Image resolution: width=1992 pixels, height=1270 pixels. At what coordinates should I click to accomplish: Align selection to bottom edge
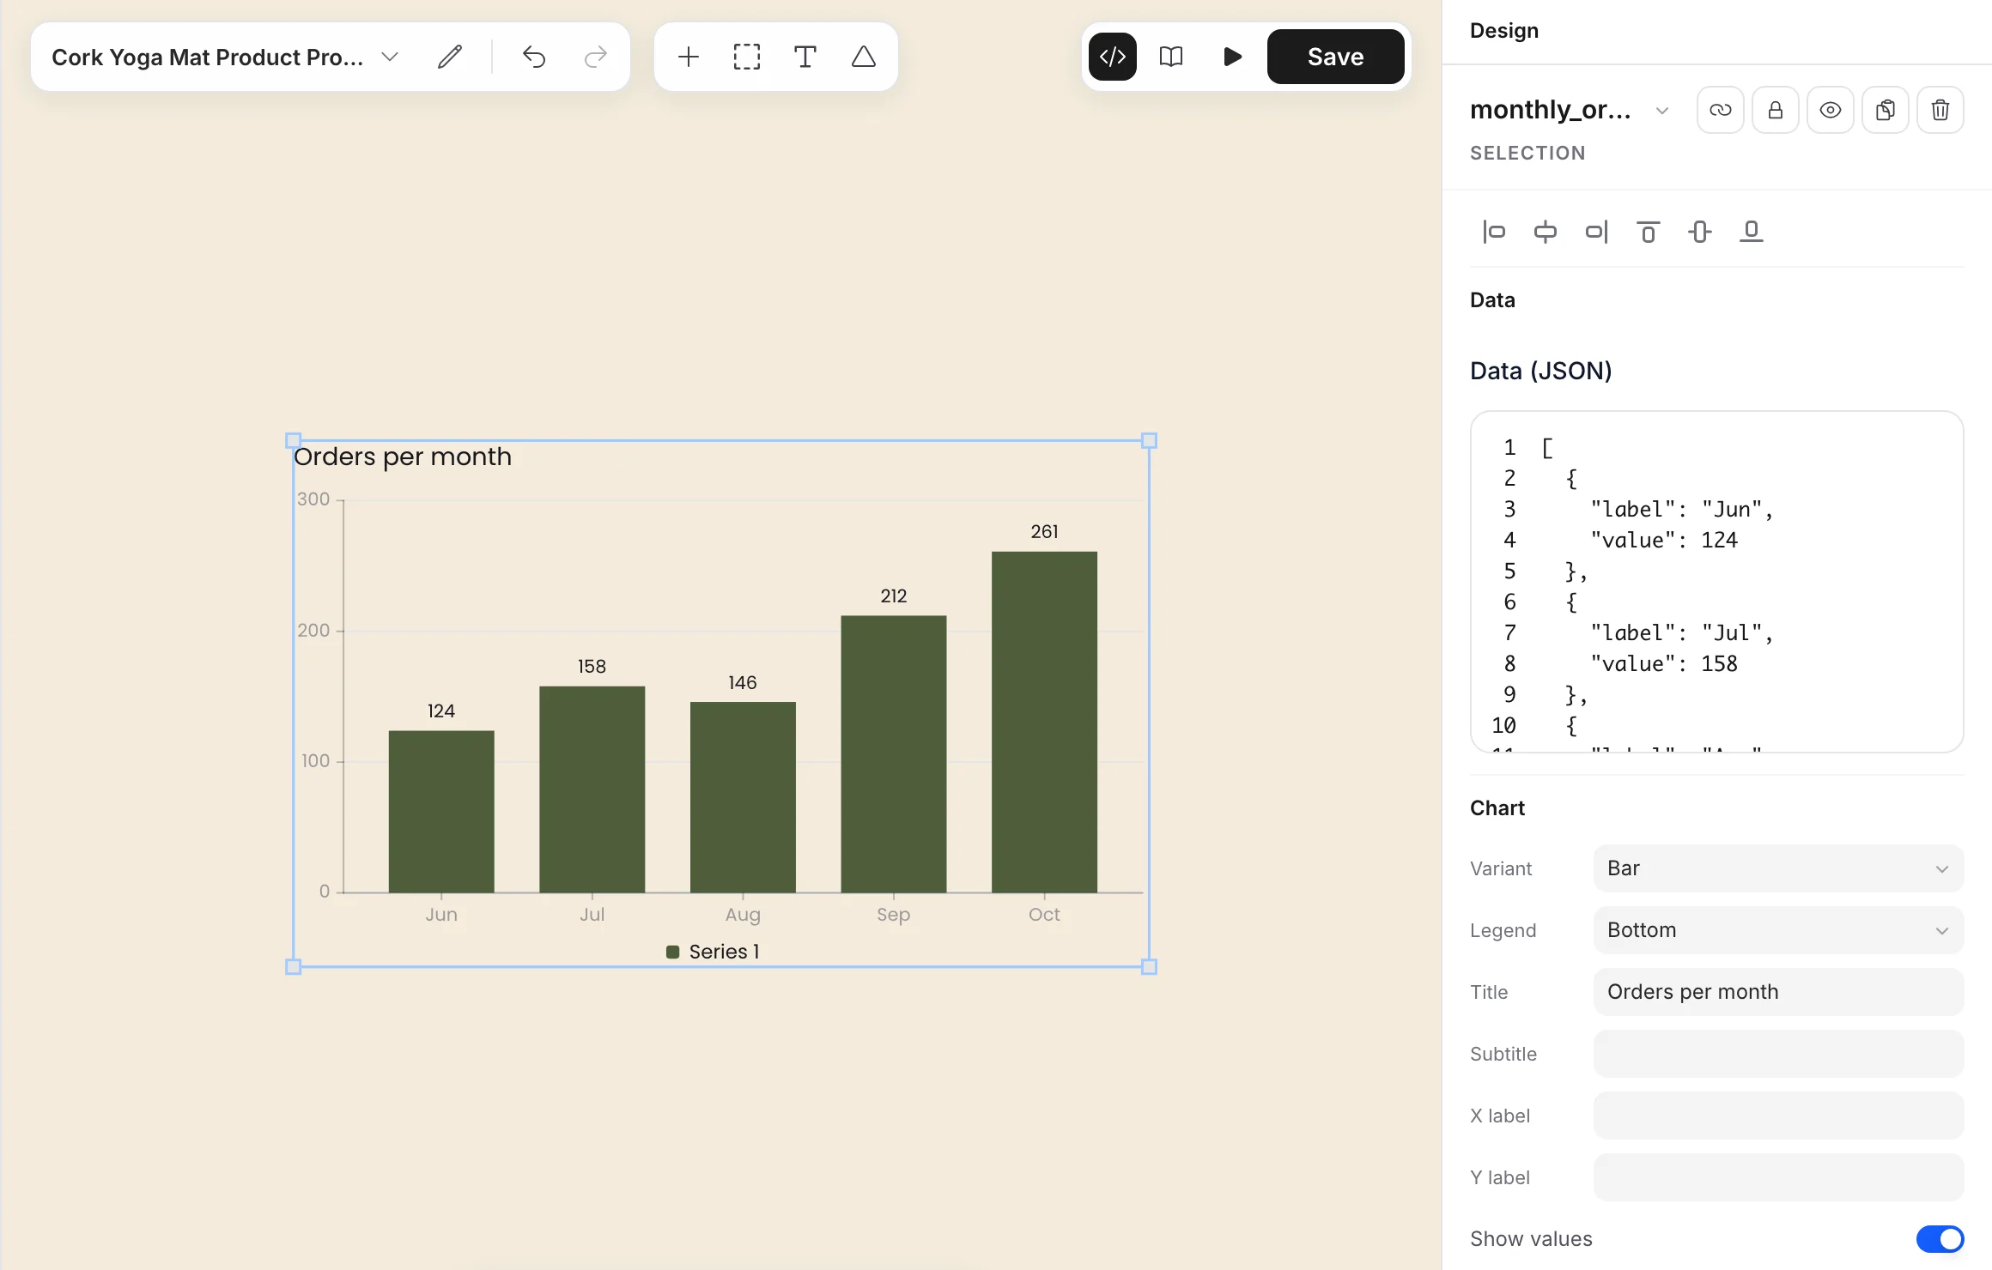[1752, 232]
